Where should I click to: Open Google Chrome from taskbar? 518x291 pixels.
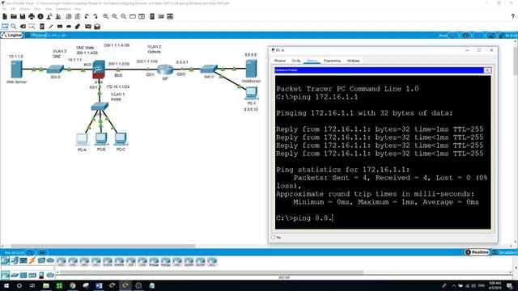point(72,285)
